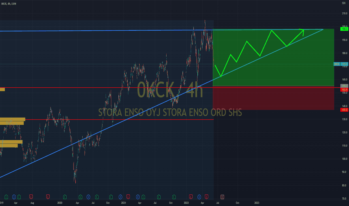Click the Aug label on time axis

coord(32,203)
